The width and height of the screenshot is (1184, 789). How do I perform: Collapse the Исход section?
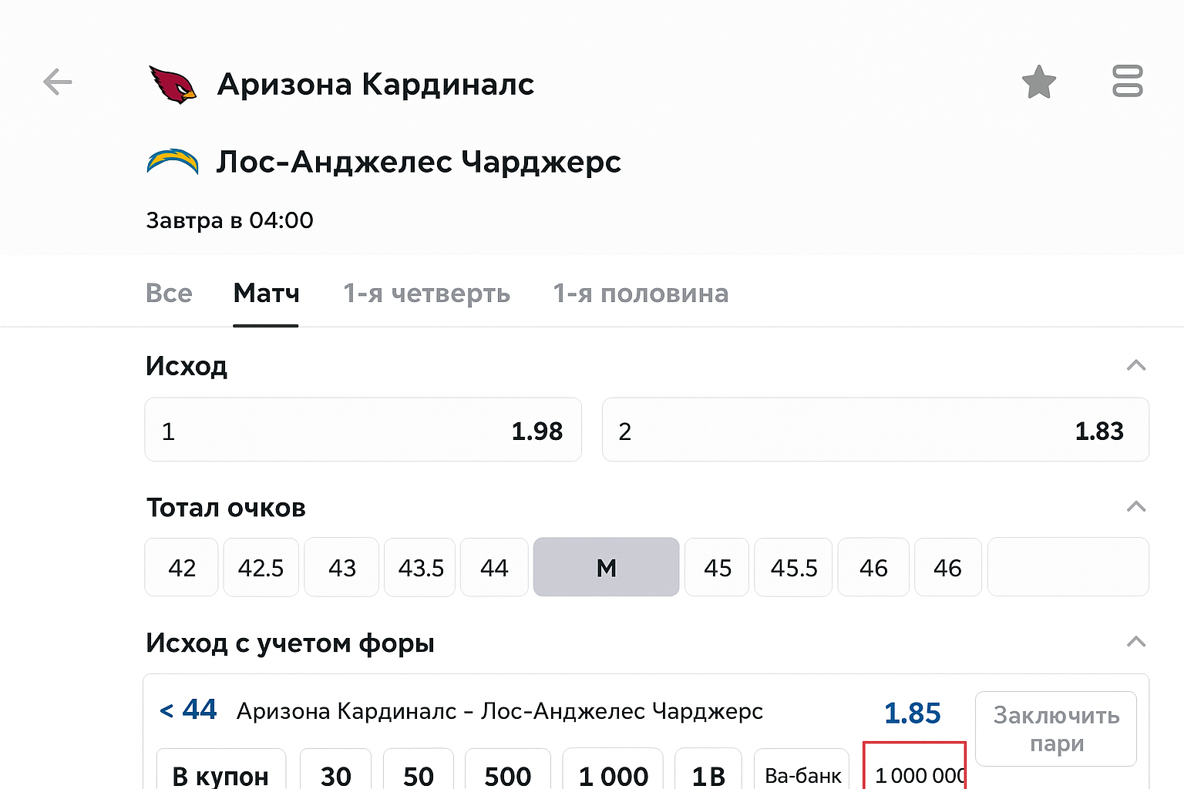tap(1135, 365)
